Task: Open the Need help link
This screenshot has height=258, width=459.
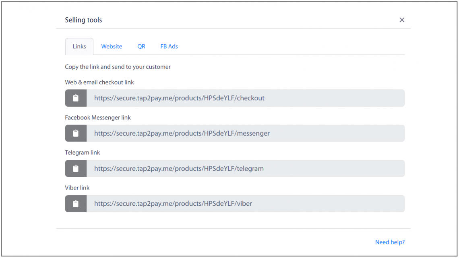Action: click(x=389, y=242)
